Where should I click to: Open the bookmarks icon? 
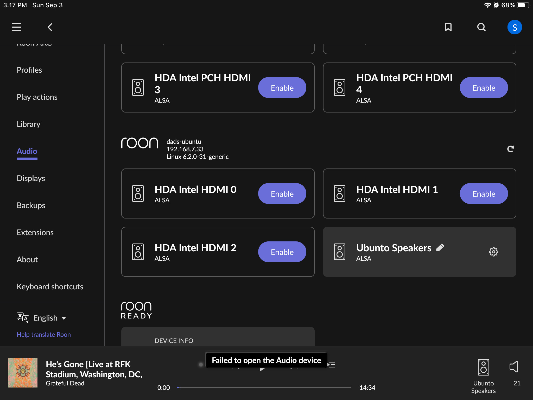click(448, 27)
